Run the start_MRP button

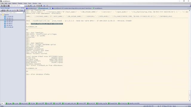click(x=49, y=103)
